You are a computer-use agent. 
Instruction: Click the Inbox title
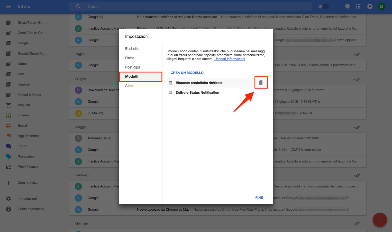click(24, 6)
